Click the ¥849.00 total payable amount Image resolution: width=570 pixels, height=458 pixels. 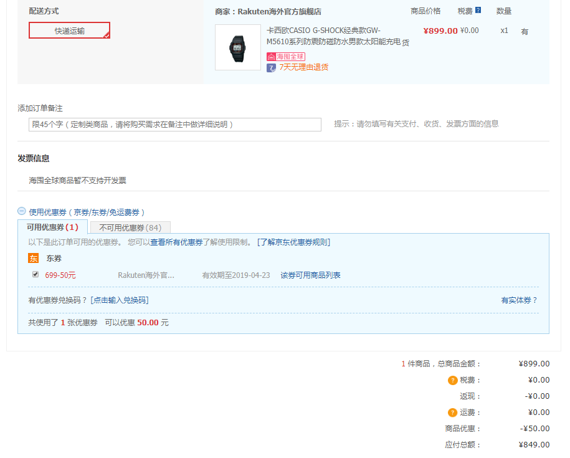[x=534, y=445]
